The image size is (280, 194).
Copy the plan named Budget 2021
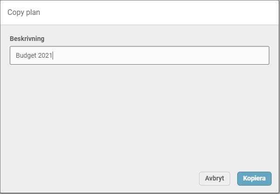pos(254,179)
